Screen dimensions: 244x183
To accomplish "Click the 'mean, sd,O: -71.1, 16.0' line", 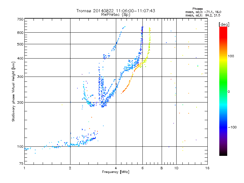I will 203,12.
